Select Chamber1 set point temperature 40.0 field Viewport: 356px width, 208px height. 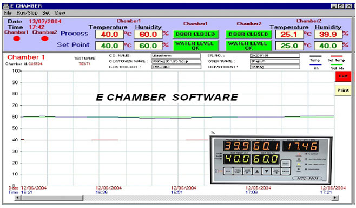(109, 45)
